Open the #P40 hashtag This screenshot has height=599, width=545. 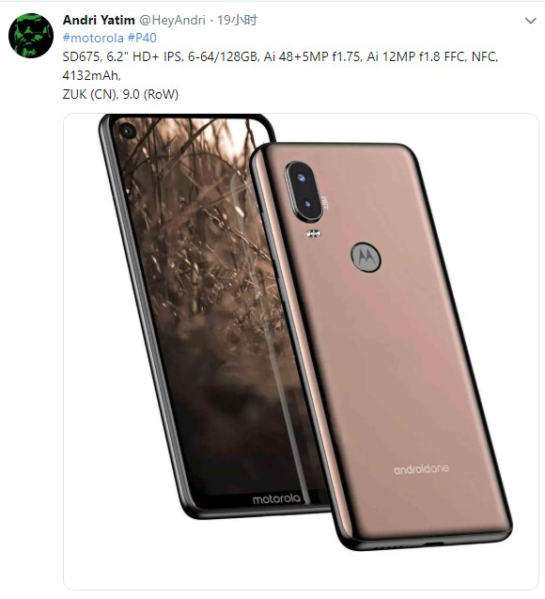point(142,38)
